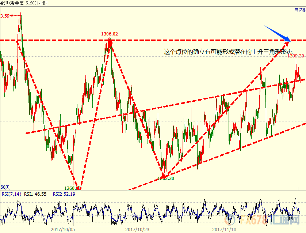Click the red arrowhead at dashed line end

pos(288,39)
